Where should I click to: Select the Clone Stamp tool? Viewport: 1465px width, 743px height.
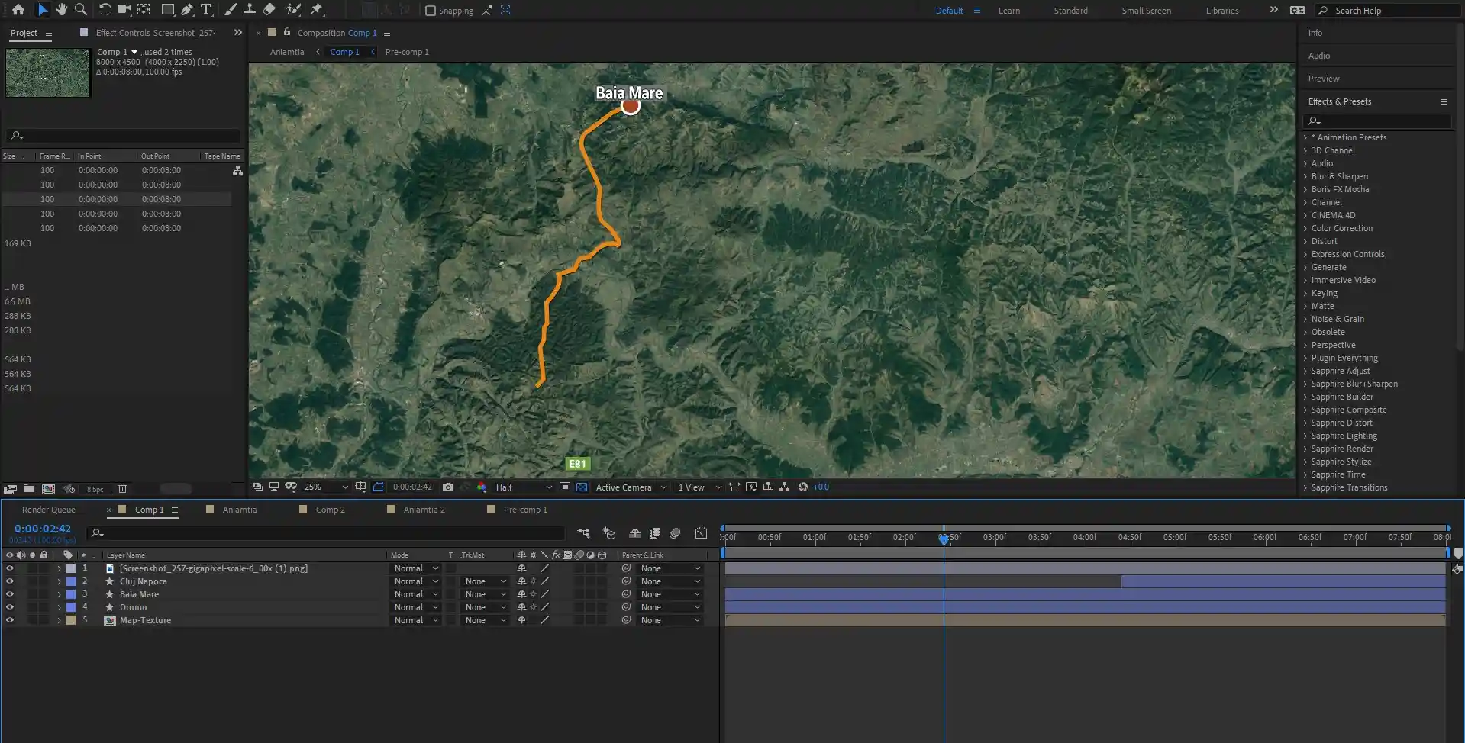(249, 10)
